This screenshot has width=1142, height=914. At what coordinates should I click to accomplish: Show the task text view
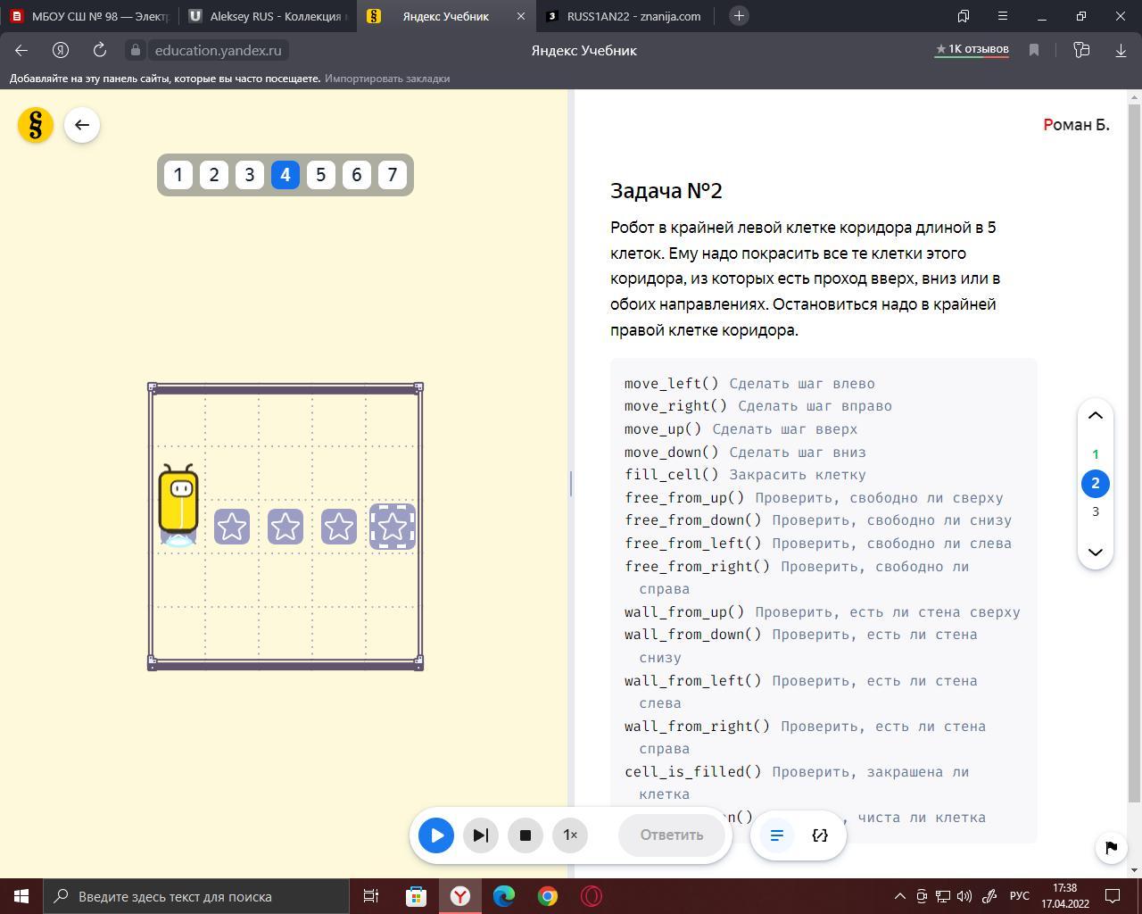(777, 835)
